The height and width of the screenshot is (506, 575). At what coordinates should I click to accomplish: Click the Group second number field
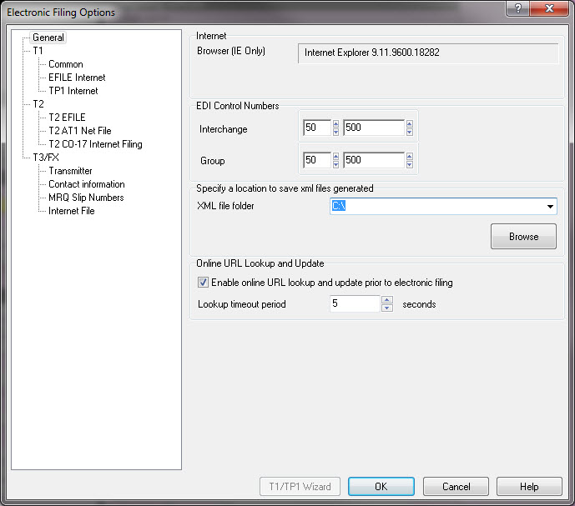(374, 160)
